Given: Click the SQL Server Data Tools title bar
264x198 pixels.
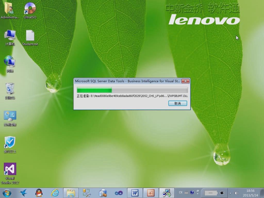Looking at the screenshot, I should point(127,81).
